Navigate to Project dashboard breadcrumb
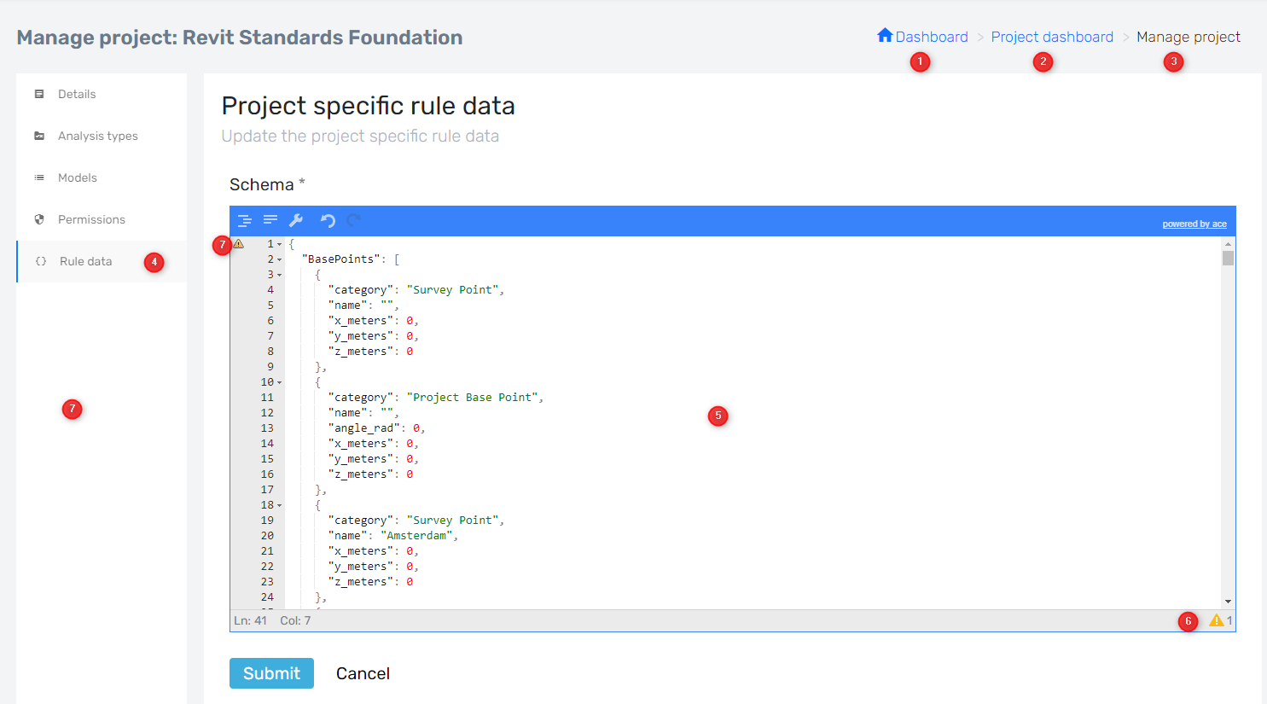The width and height of the screenshot is (1267, 704). [1052, 36]
